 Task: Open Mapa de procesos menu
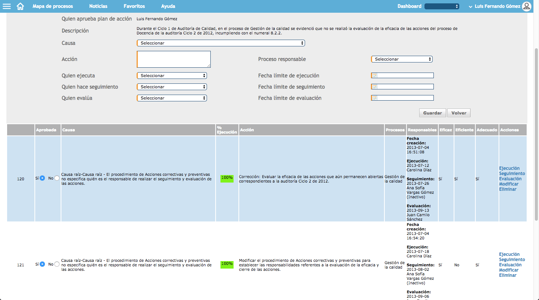pos(53,6)
